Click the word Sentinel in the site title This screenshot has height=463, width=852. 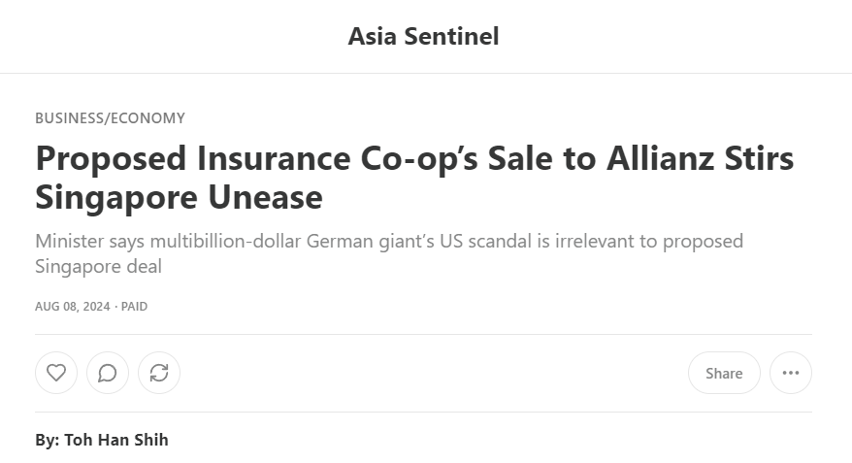451,37
